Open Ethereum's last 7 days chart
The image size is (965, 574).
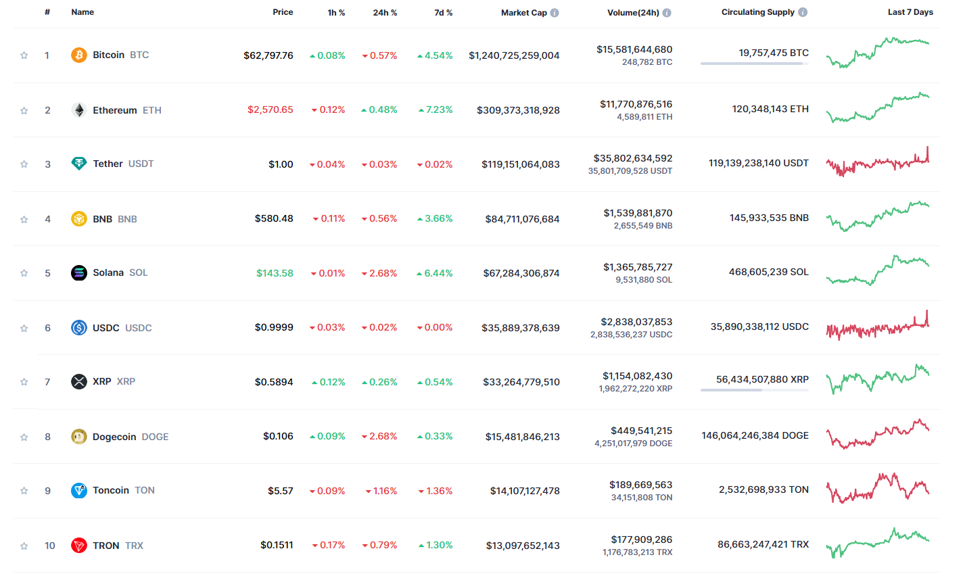point(878,107)
